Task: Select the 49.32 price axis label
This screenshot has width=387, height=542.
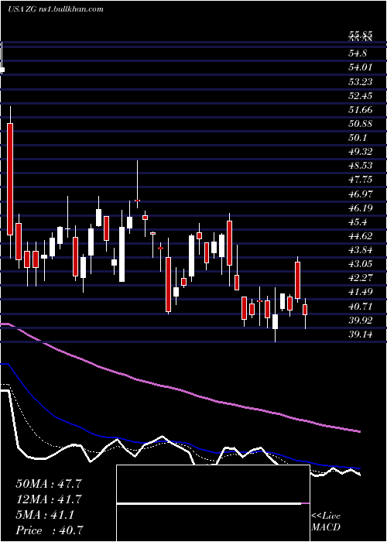Action: 361,152
